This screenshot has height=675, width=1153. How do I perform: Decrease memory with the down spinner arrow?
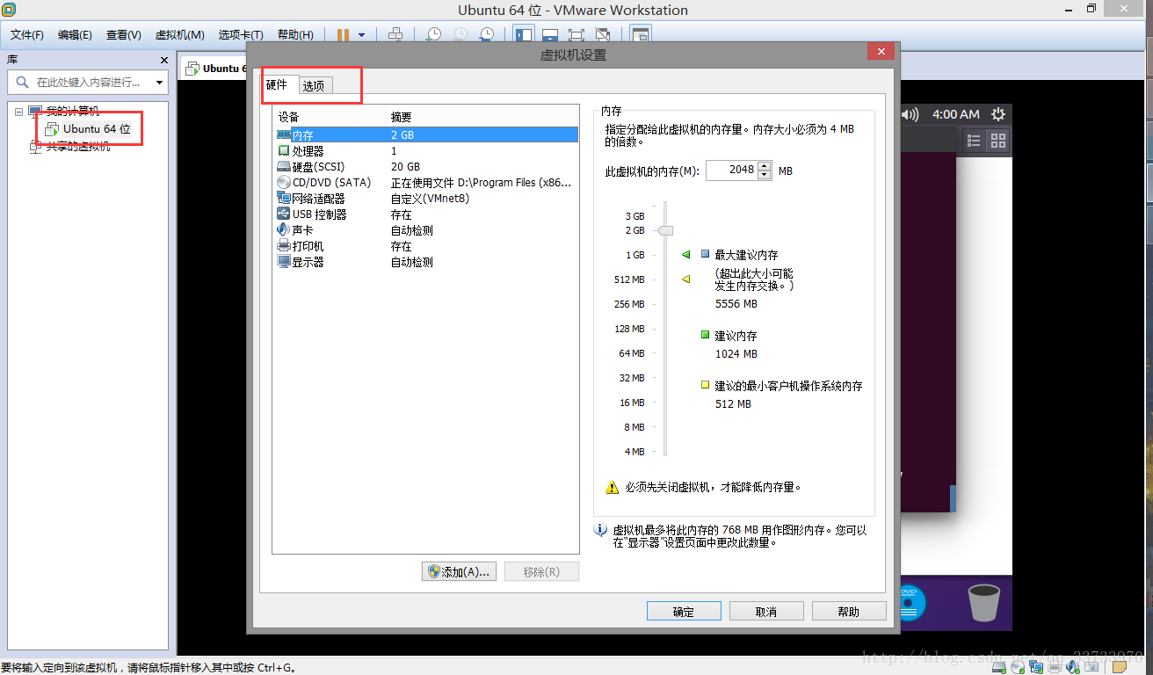(765, 175)
